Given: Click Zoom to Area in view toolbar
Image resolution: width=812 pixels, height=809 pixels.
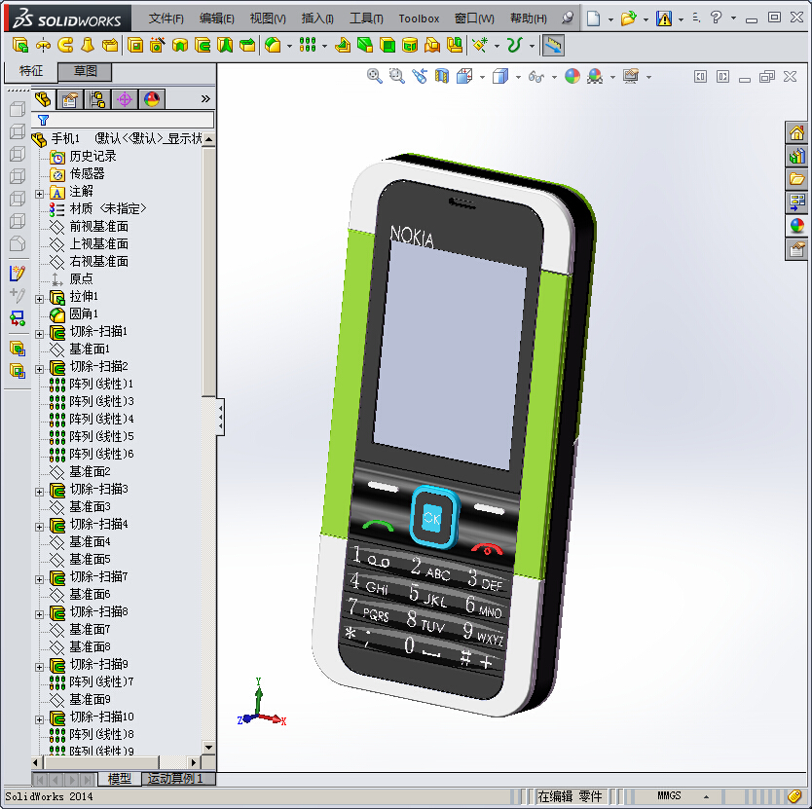Looking at the screenshot, I should 396,77.
